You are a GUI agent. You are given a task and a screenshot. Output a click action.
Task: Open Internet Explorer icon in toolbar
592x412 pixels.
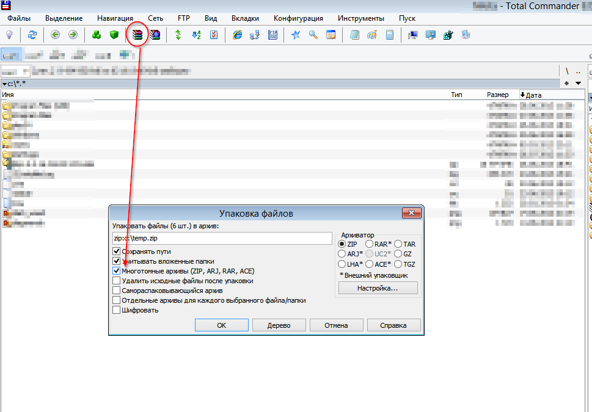coord(238,35)
